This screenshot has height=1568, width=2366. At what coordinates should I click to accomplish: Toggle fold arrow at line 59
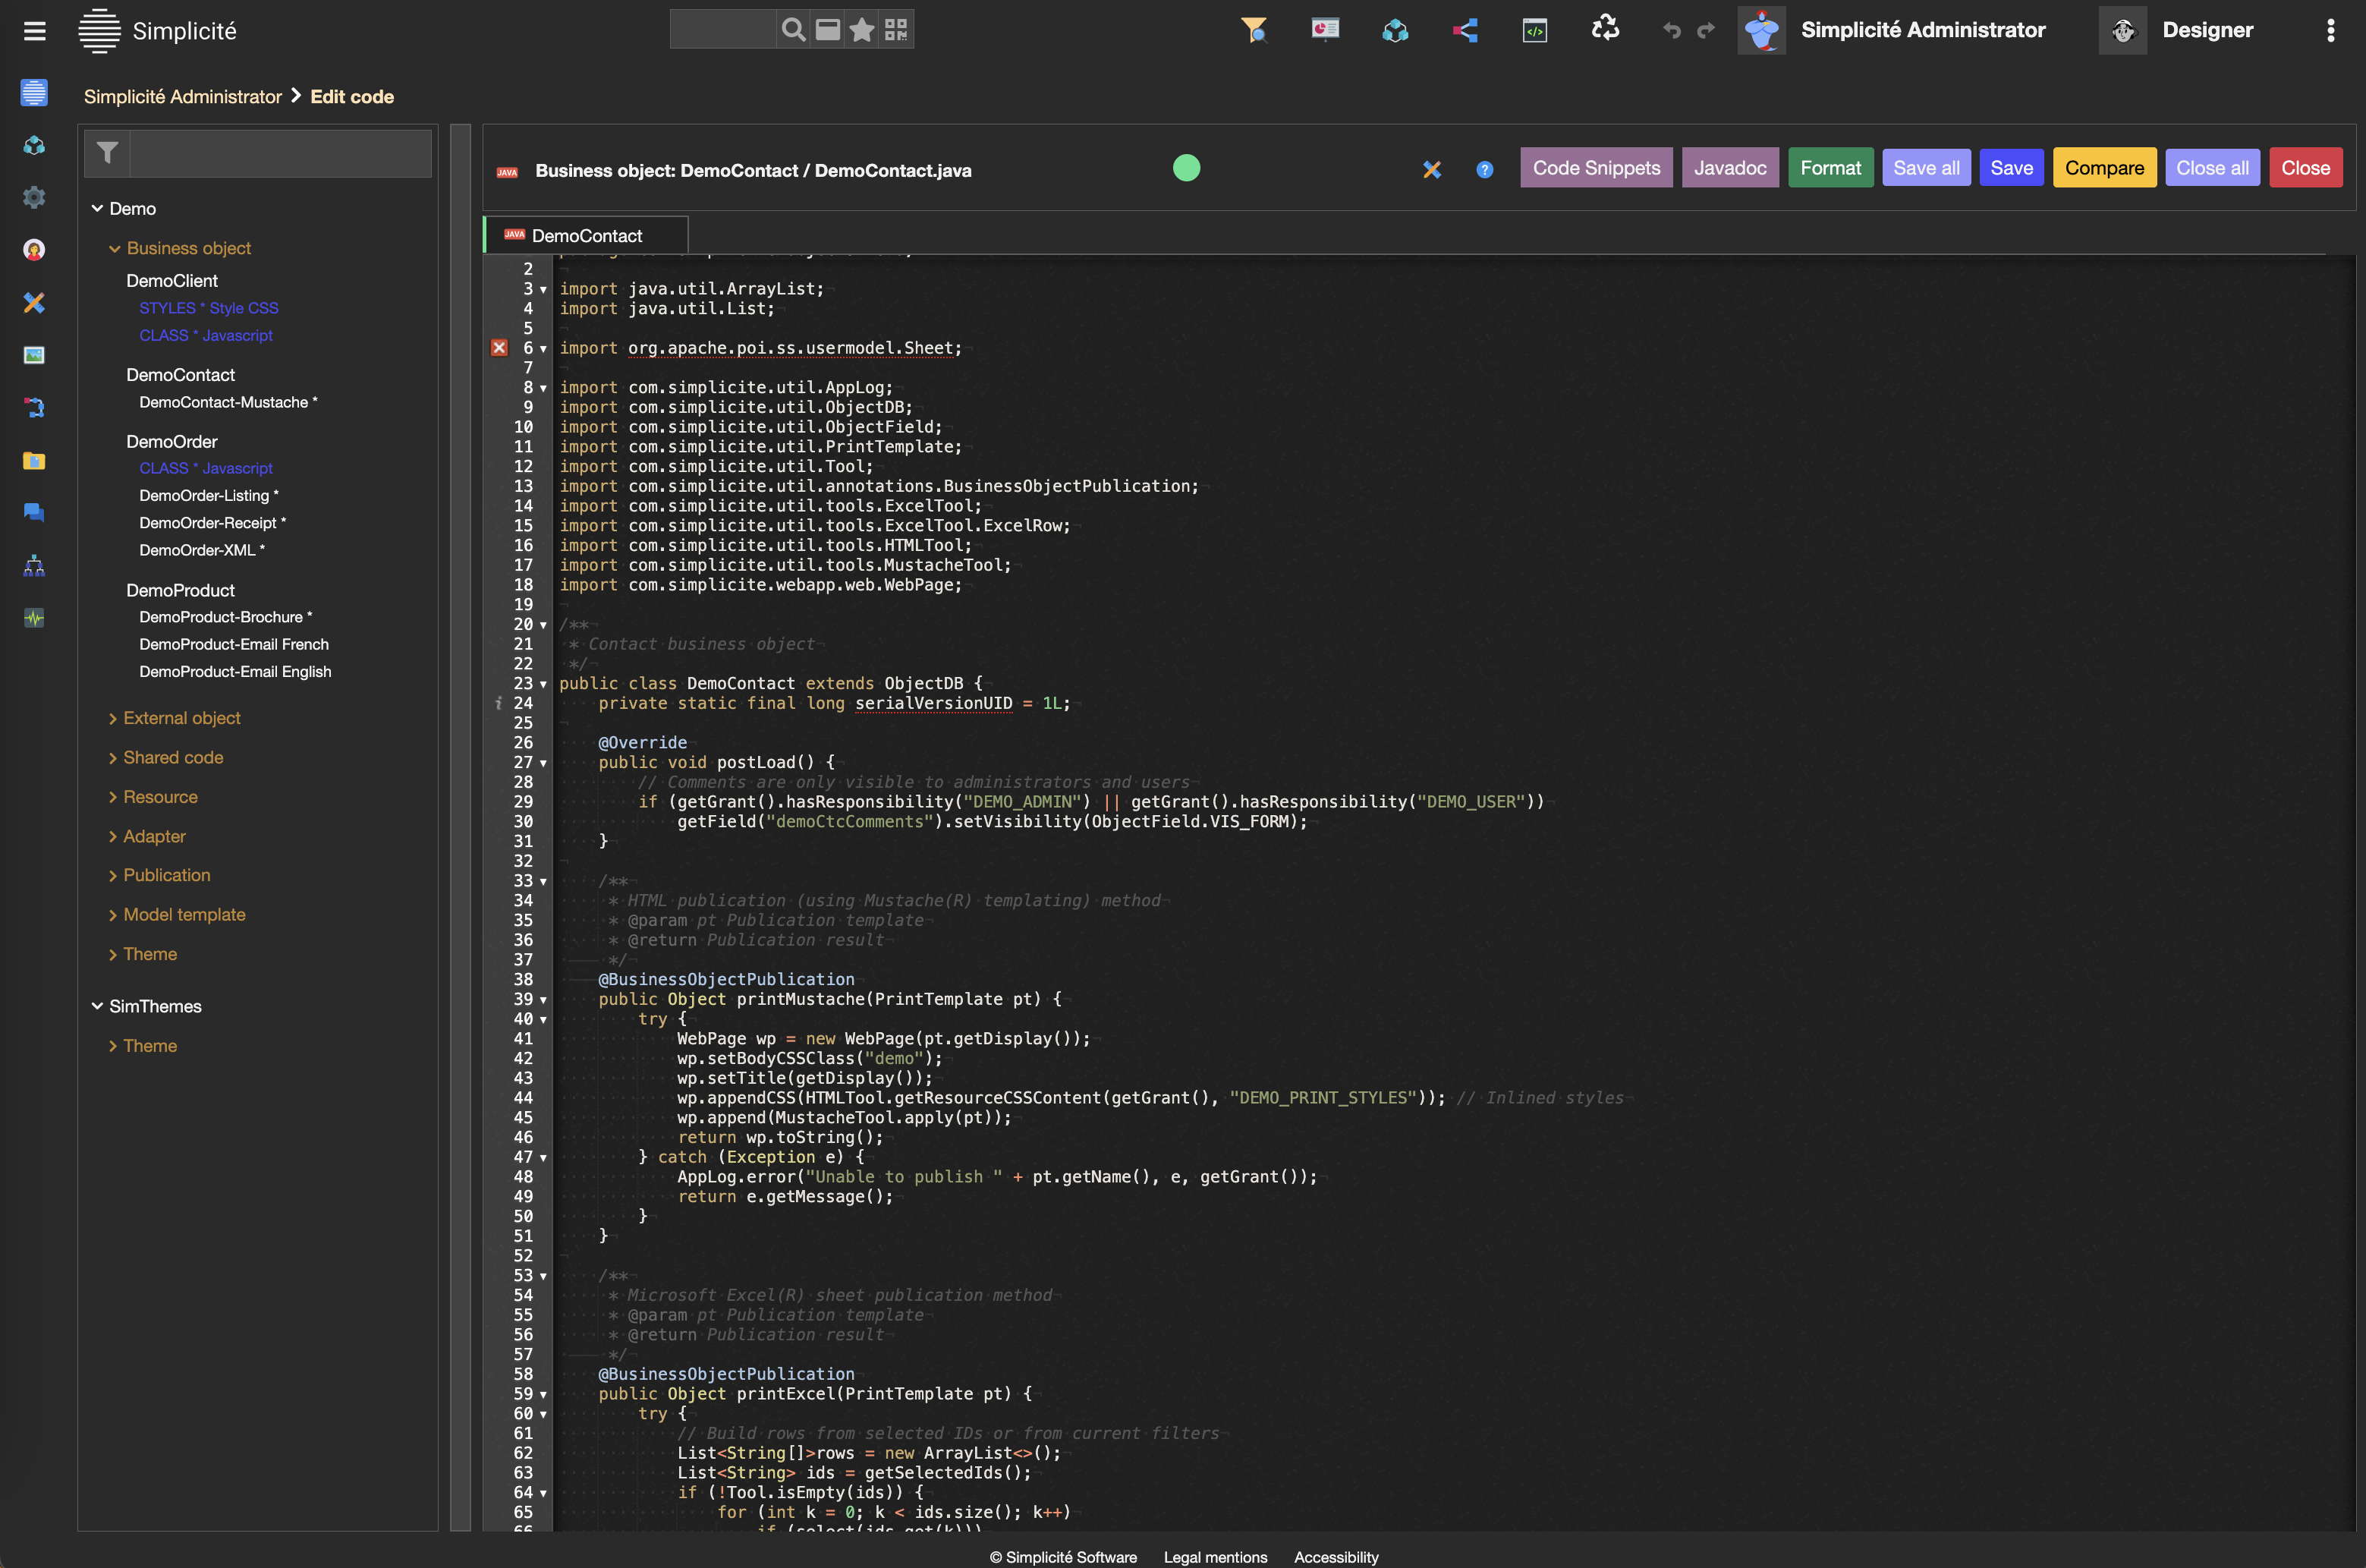[544, 1395]
